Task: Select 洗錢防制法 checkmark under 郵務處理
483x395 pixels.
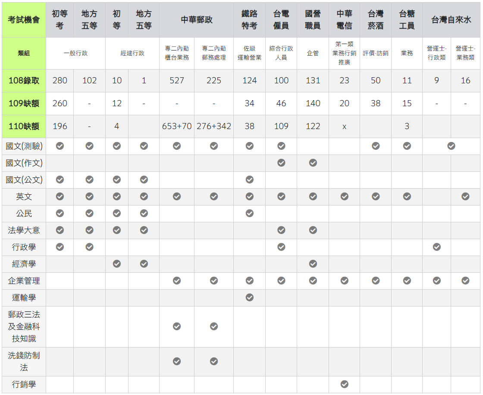Action: click(214, 361)
